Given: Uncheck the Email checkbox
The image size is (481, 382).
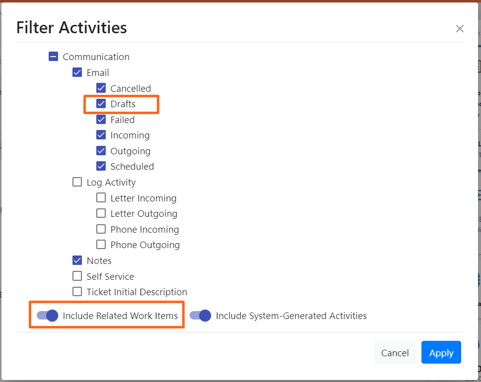Looking at the screenshot, I should (77, 72).
